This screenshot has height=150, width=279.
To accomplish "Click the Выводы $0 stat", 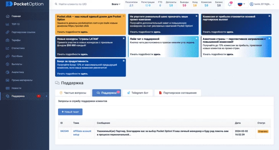I will [x=184, y=4].
